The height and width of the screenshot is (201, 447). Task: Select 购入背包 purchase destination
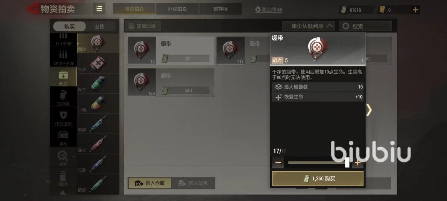193,183
